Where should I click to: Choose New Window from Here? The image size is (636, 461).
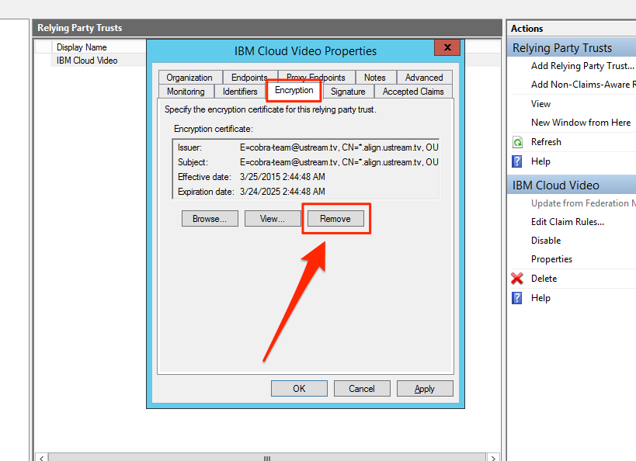pyautogui.click(x=581, y=123)
